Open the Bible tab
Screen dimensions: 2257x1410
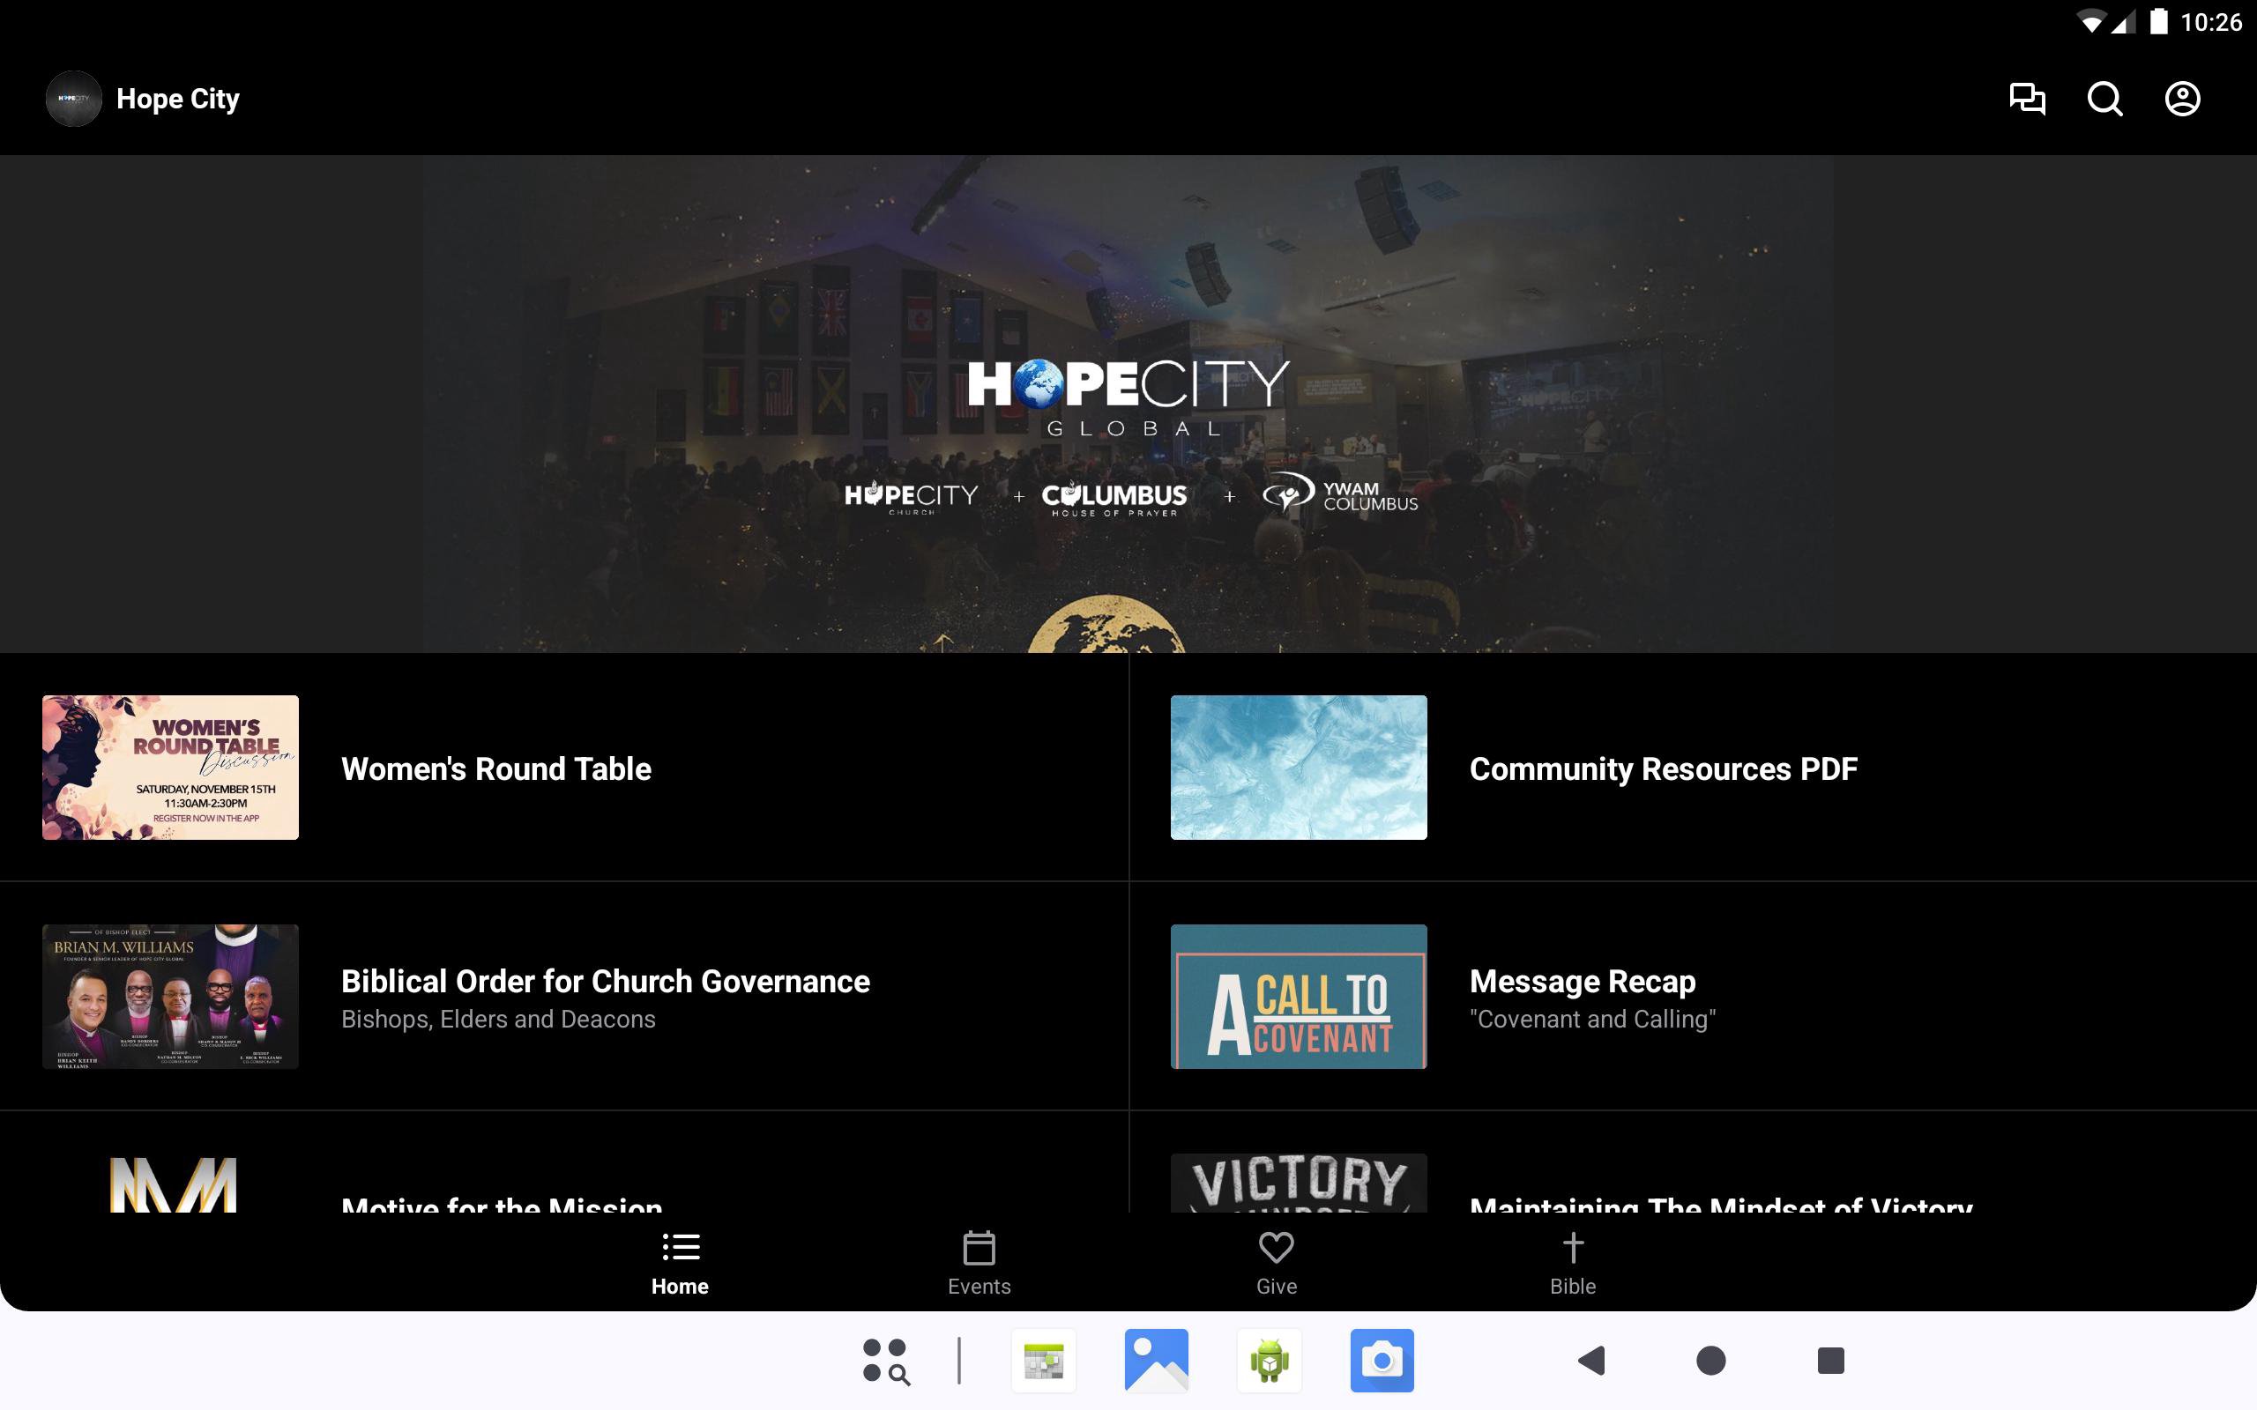(1573, 1263)
